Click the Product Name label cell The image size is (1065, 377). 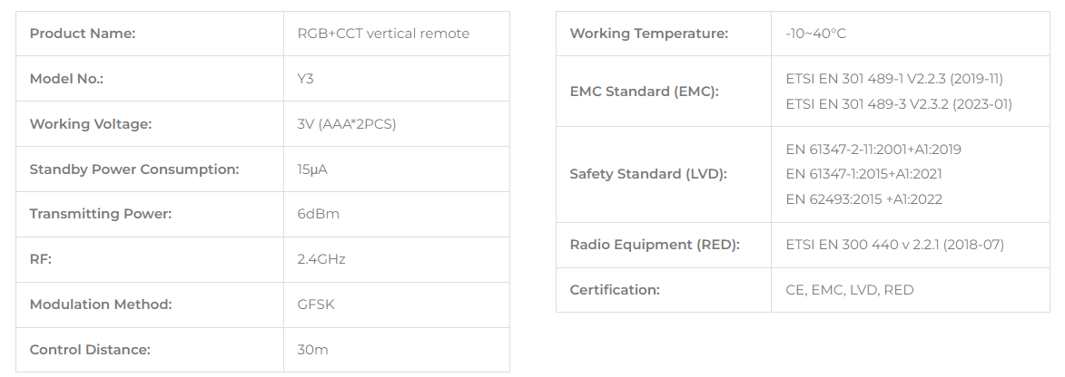click(x=150, y=34)
